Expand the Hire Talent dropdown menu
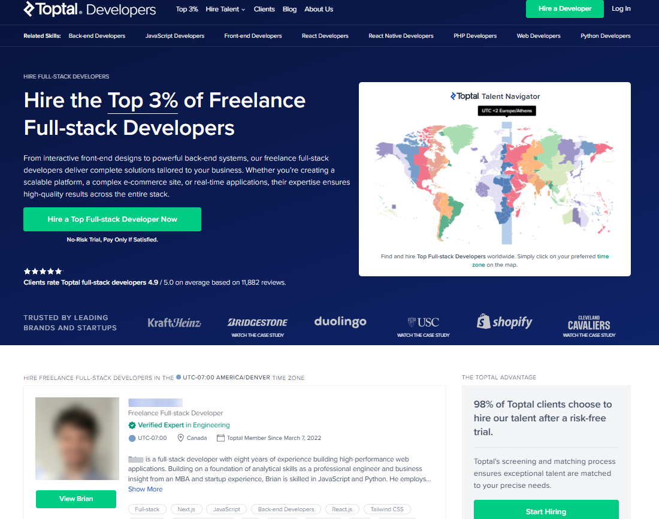Viewport: 659px width, 519px height. (225, 10)
